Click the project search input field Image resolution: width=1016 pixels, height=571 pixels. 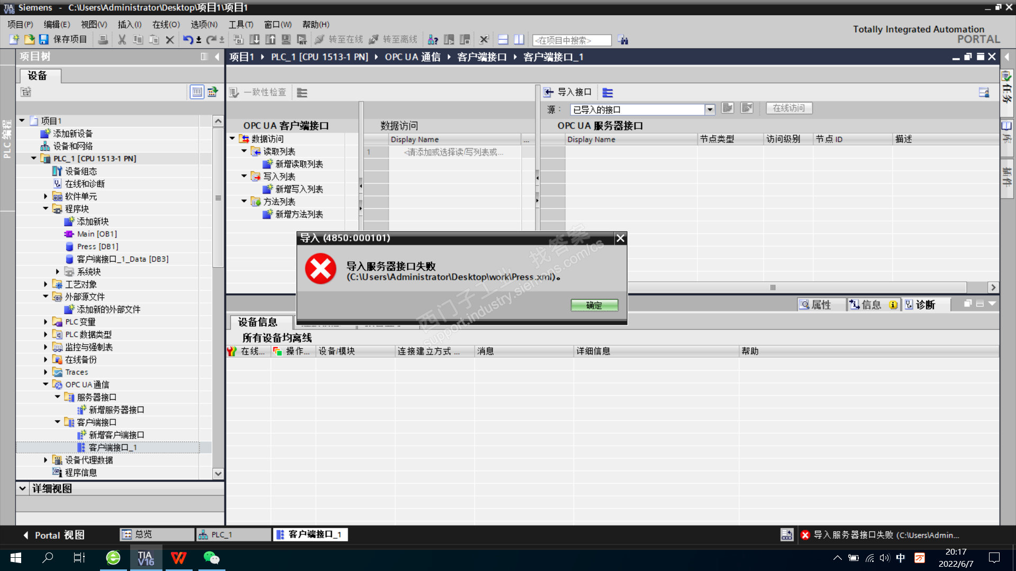pyautogui.click(x=571, y=40)
